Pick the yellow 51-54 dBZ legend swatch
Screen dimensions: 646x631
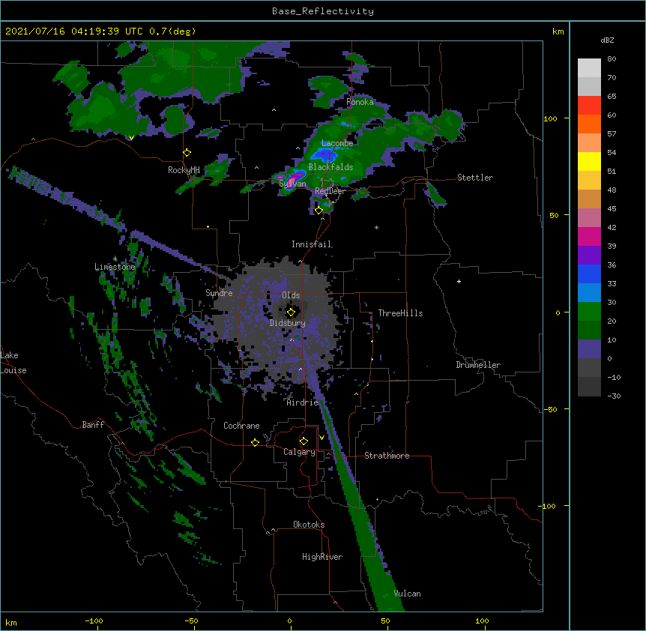pyautogui.click(x=589, y=161)
